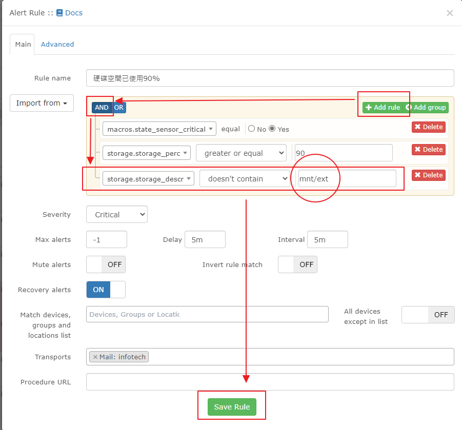
Task: Delete the storage.storage_descr rule
Action: 429,175
